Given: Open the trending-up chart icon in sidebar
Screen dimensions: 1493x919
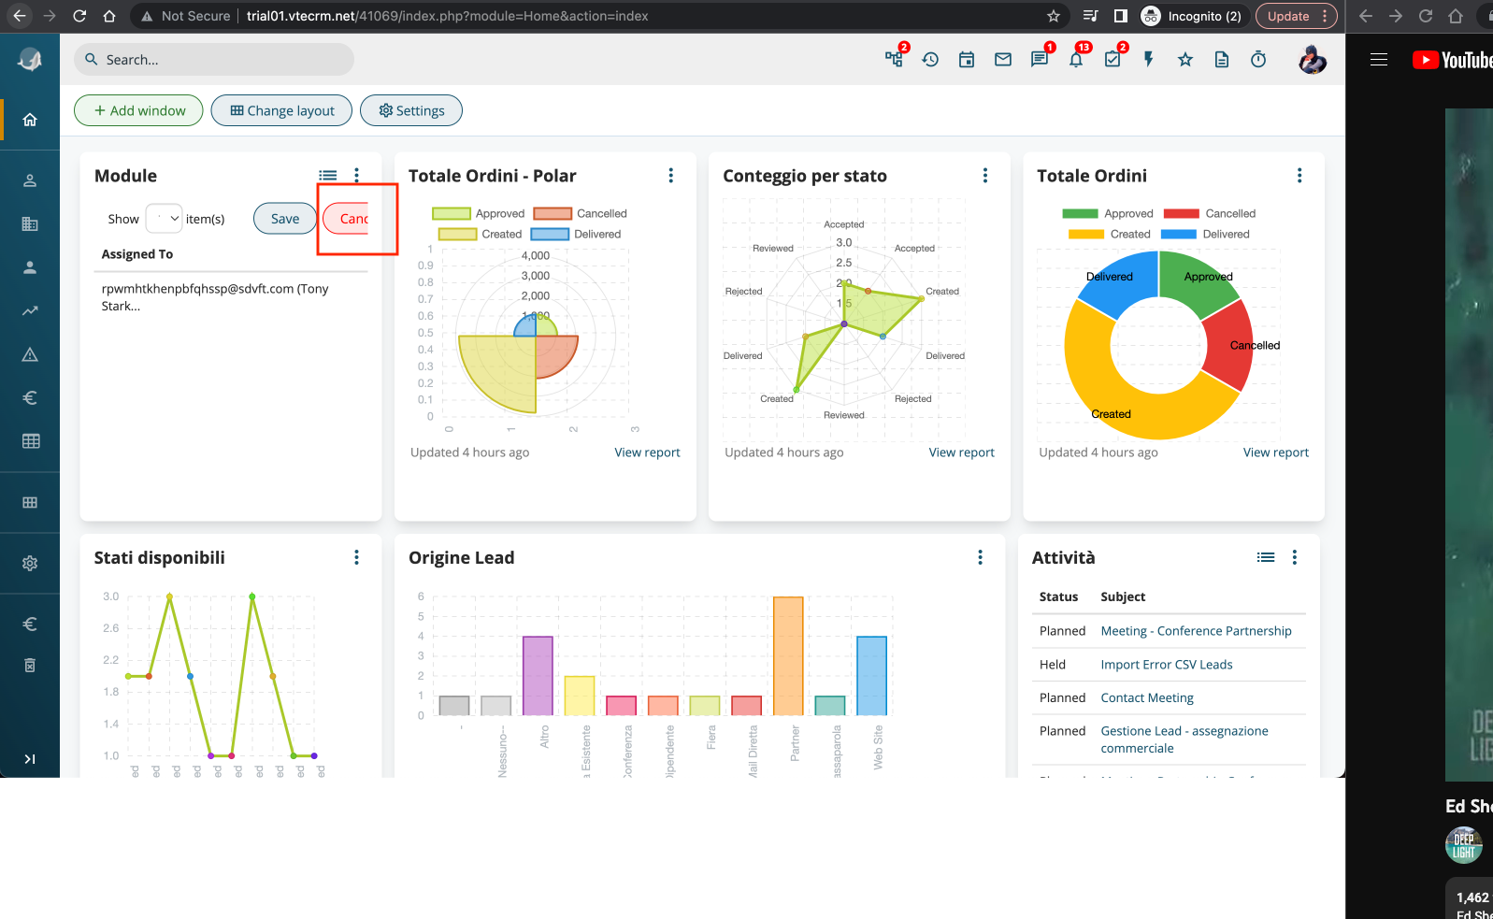Looking at the screenshot, I should point(30,311).
